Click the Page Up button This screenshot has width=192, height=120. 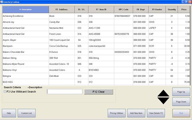pyautogui.click(x=181, y=92)
